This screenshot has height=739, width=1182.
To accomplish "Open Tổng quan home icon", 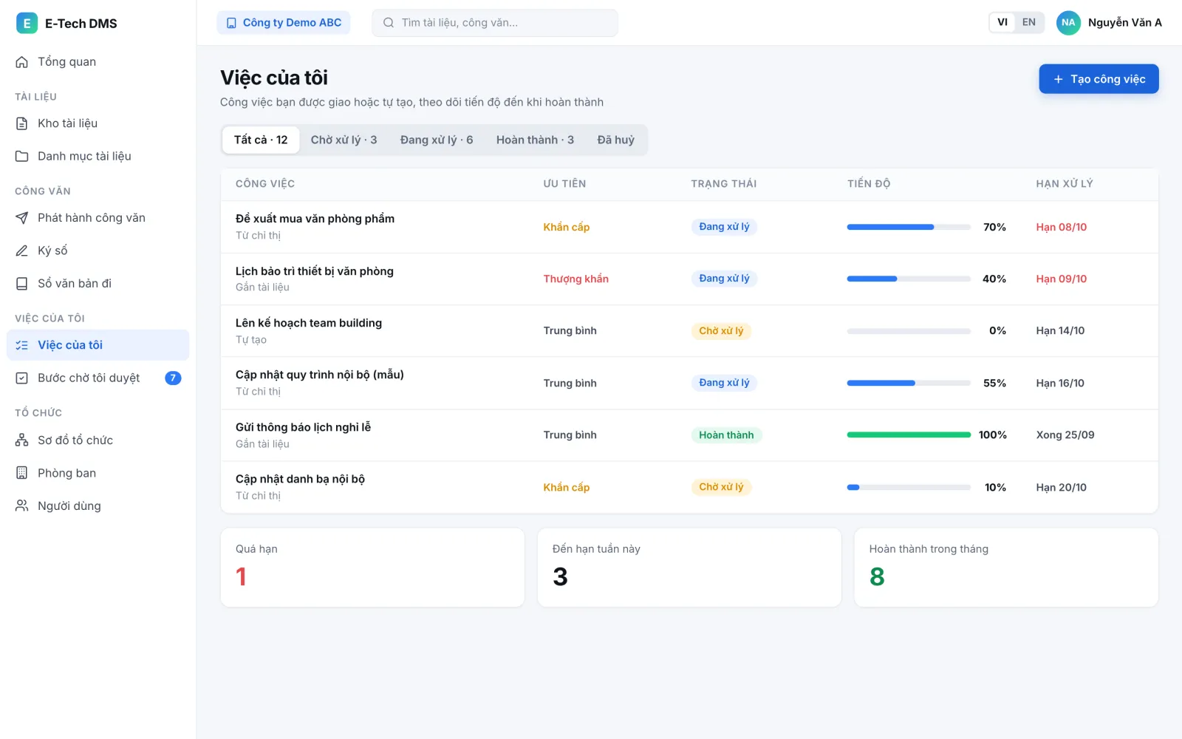I will coord(22,62).
